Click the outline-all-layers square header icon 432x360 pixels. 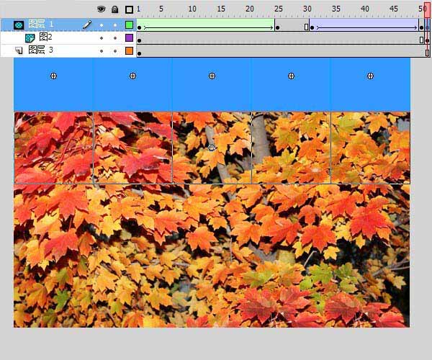pyautogui.click(x=129, y=10)
